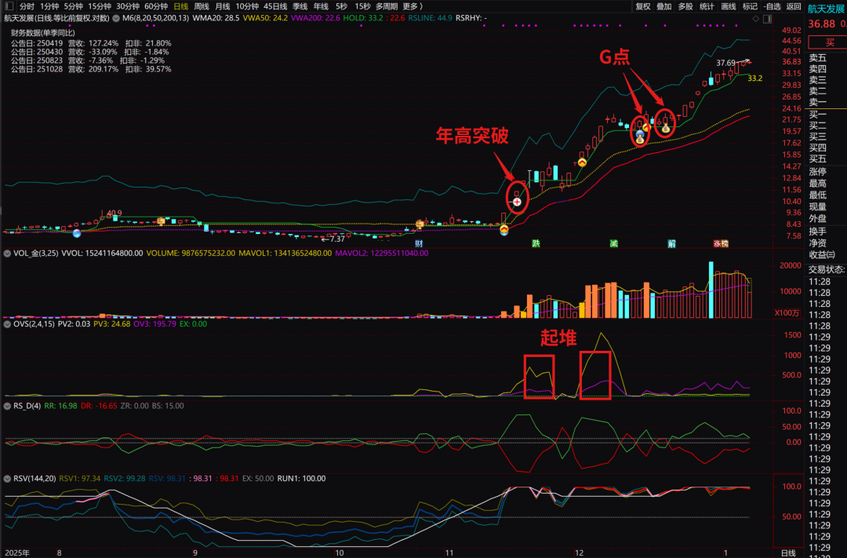Click the 公告日: 250419 financial row
This screenshot has height=558, width=847.
(91, 43)
